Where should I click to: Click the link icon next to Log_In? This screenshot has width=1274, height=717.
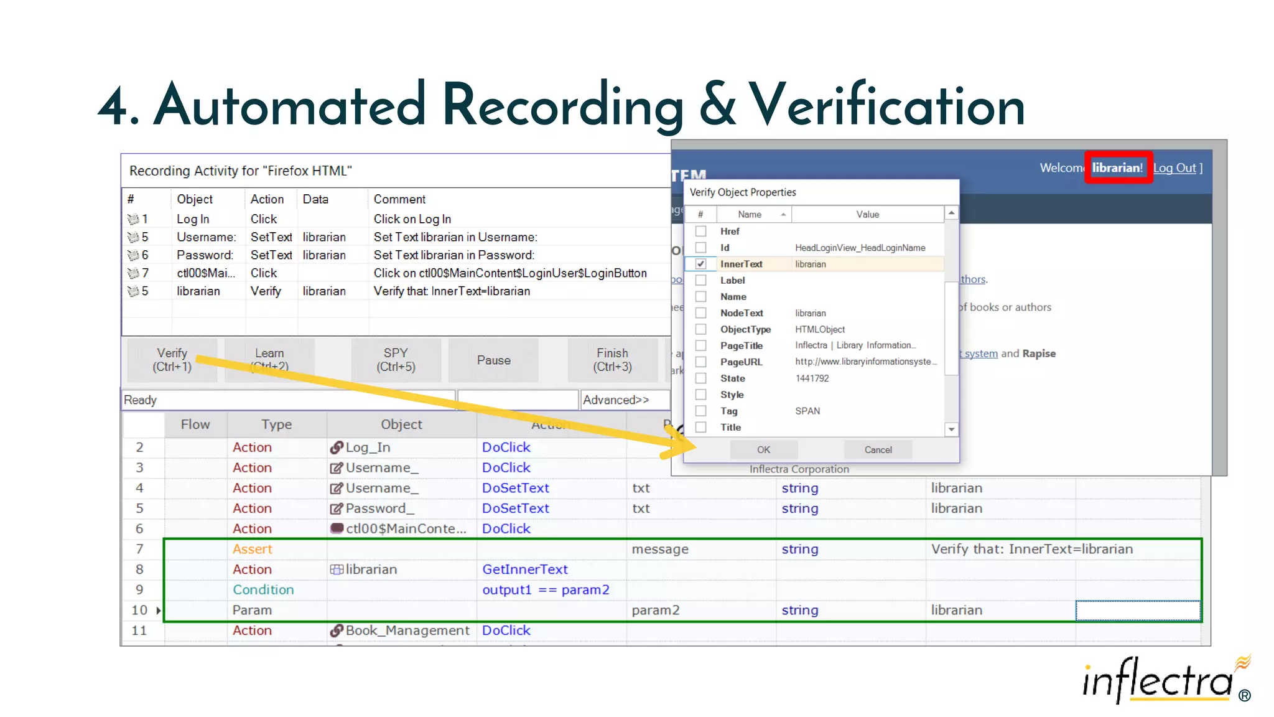pos(337,448)
